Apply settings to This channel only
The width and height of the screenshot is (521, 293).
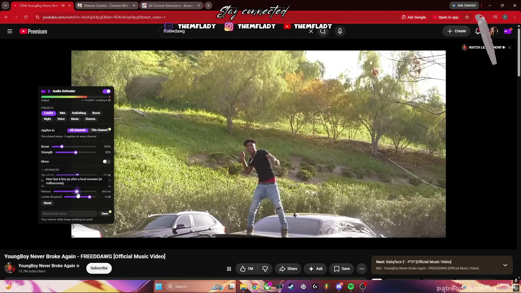click(x=99, y=130)
